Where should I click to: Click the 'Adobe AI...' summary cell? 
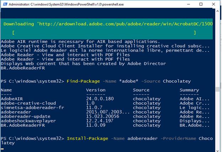(x=194, y=99)
